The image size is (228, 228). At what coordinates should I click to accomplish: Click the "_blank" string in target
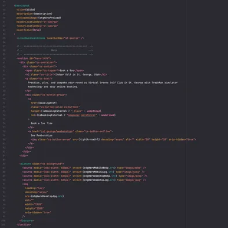click(77, 111)
